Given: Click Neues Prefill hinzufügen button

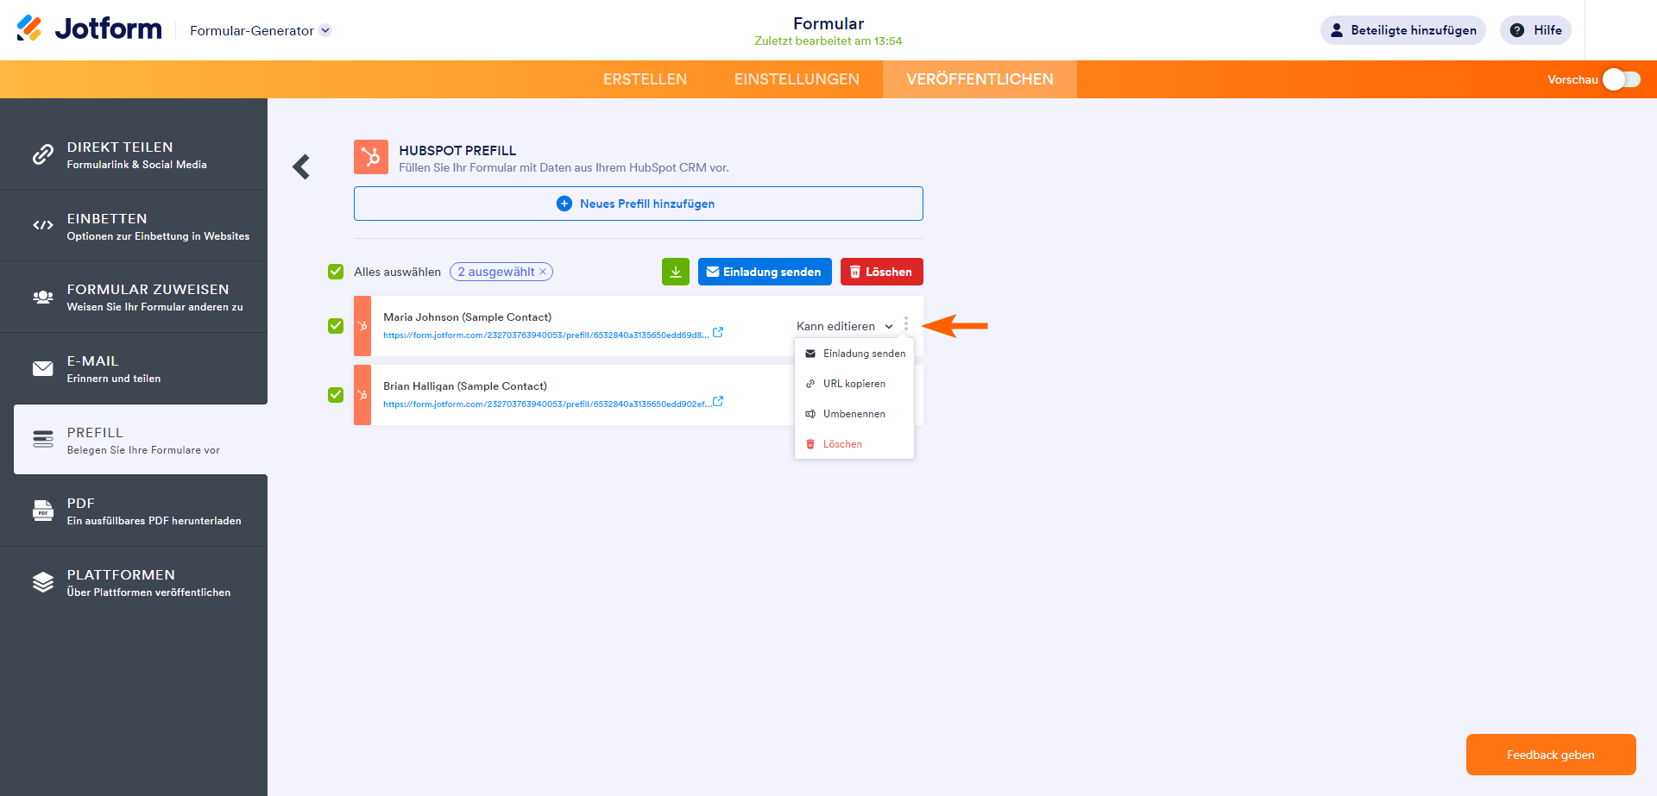Looking at the screenshot, I should [639, 204].
